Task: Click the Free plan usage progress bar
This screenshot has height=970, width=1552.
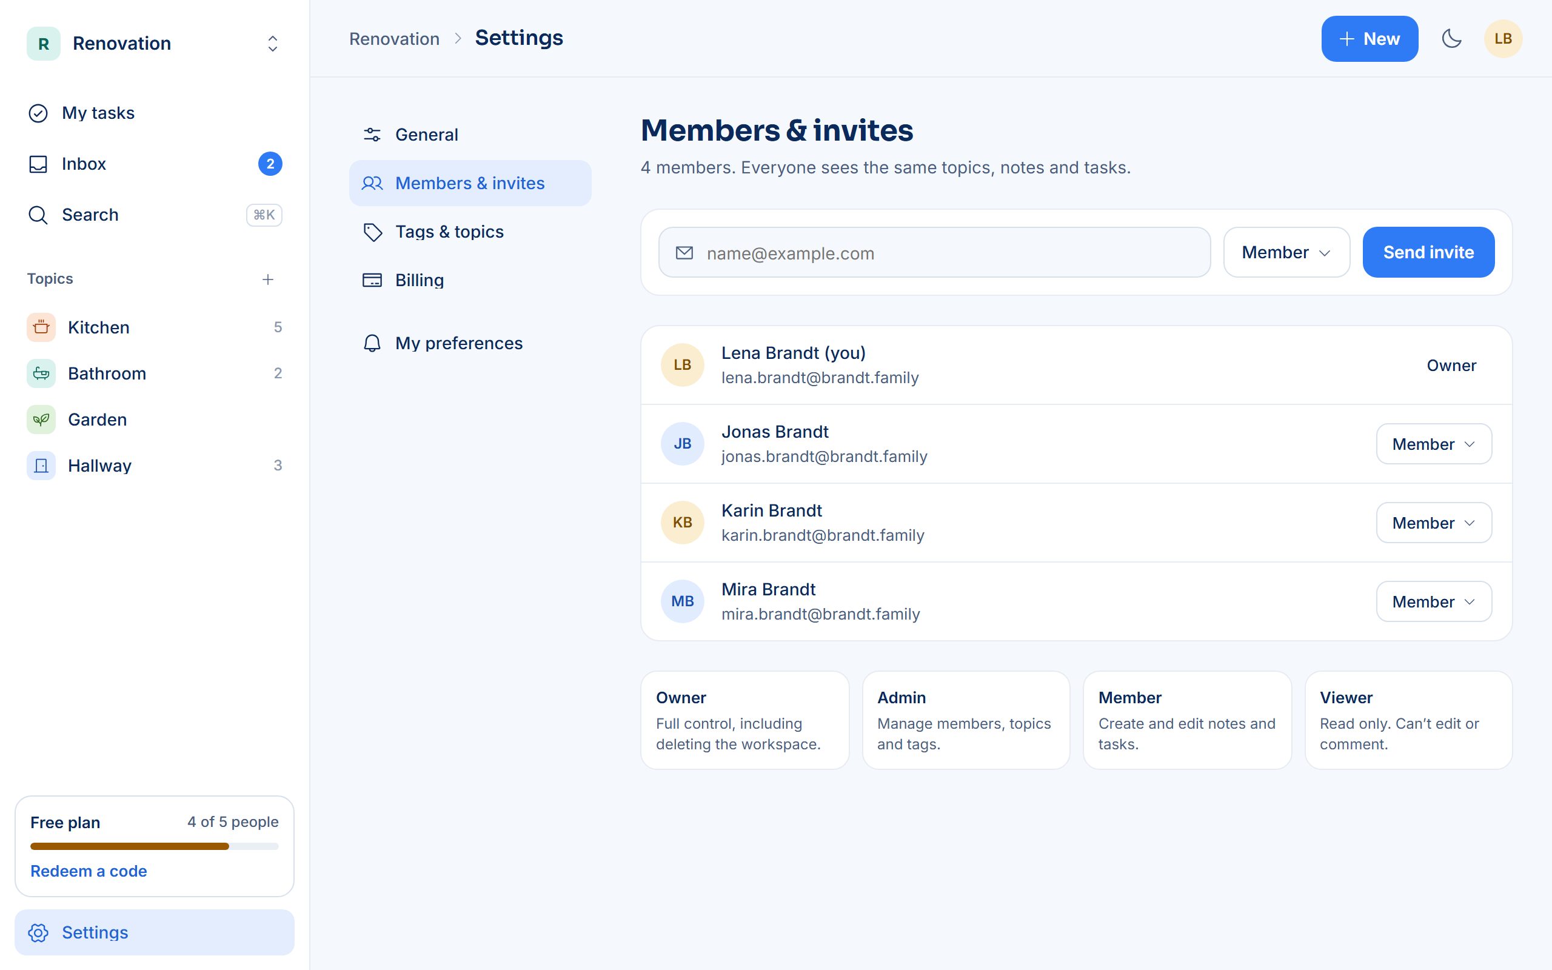Action: (x=155, y=846)
